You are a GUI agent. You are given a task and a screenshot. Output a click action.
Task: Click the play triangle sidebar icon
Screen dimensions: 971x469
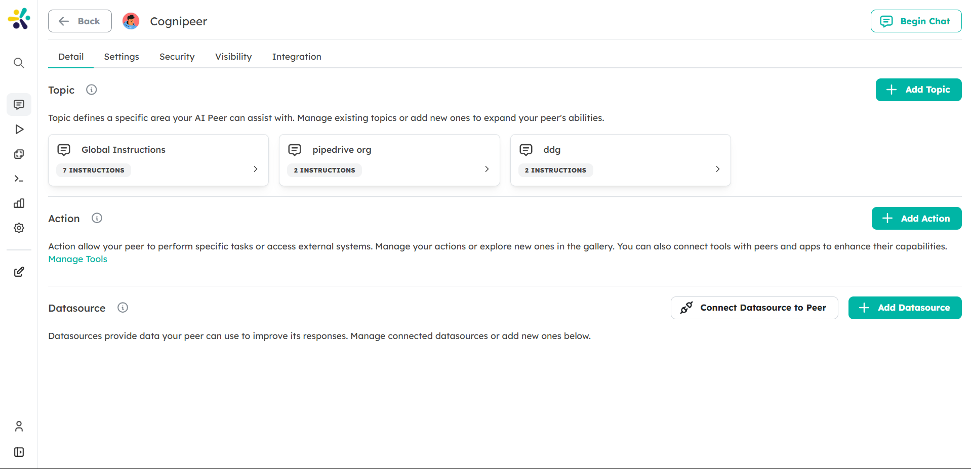[x=19, y=130]
